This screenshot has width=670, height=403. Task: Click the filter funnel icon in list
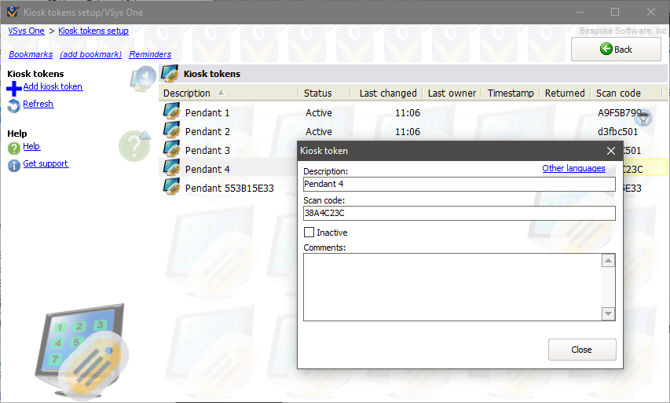[x=643, y=119]
